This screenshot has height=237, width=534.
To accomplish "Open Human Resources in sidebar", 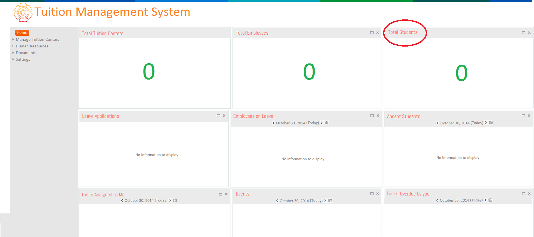I will point(32,46).
